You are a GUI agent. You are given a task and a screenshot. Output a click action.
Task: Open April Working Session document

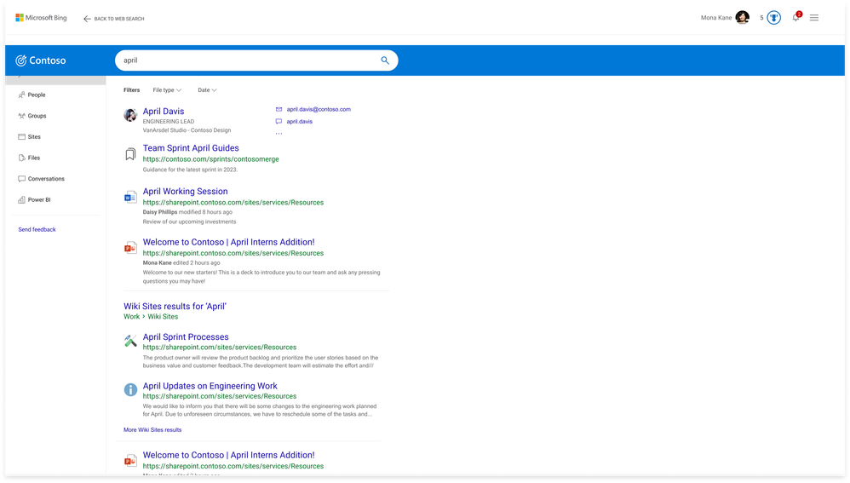[186, 192]
